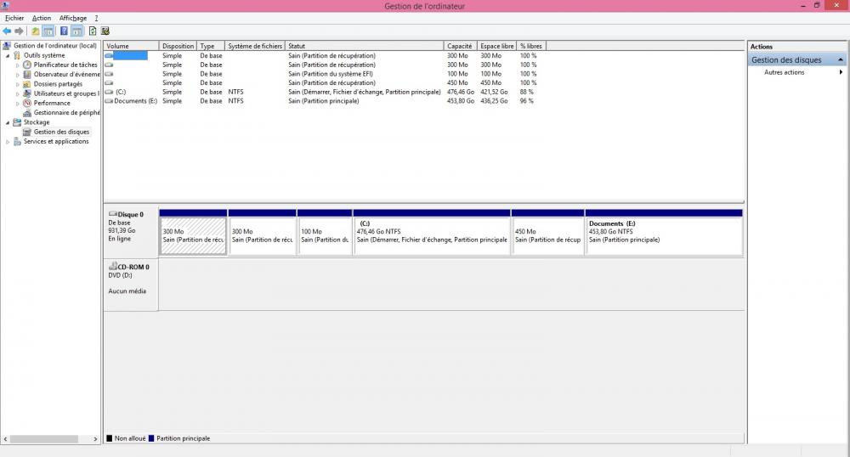Open the Affichage menu

(72, 18)
